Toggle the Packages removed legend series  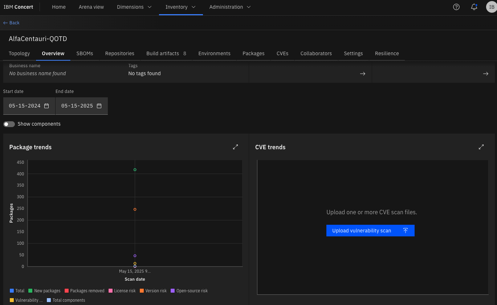click(84, 291)
